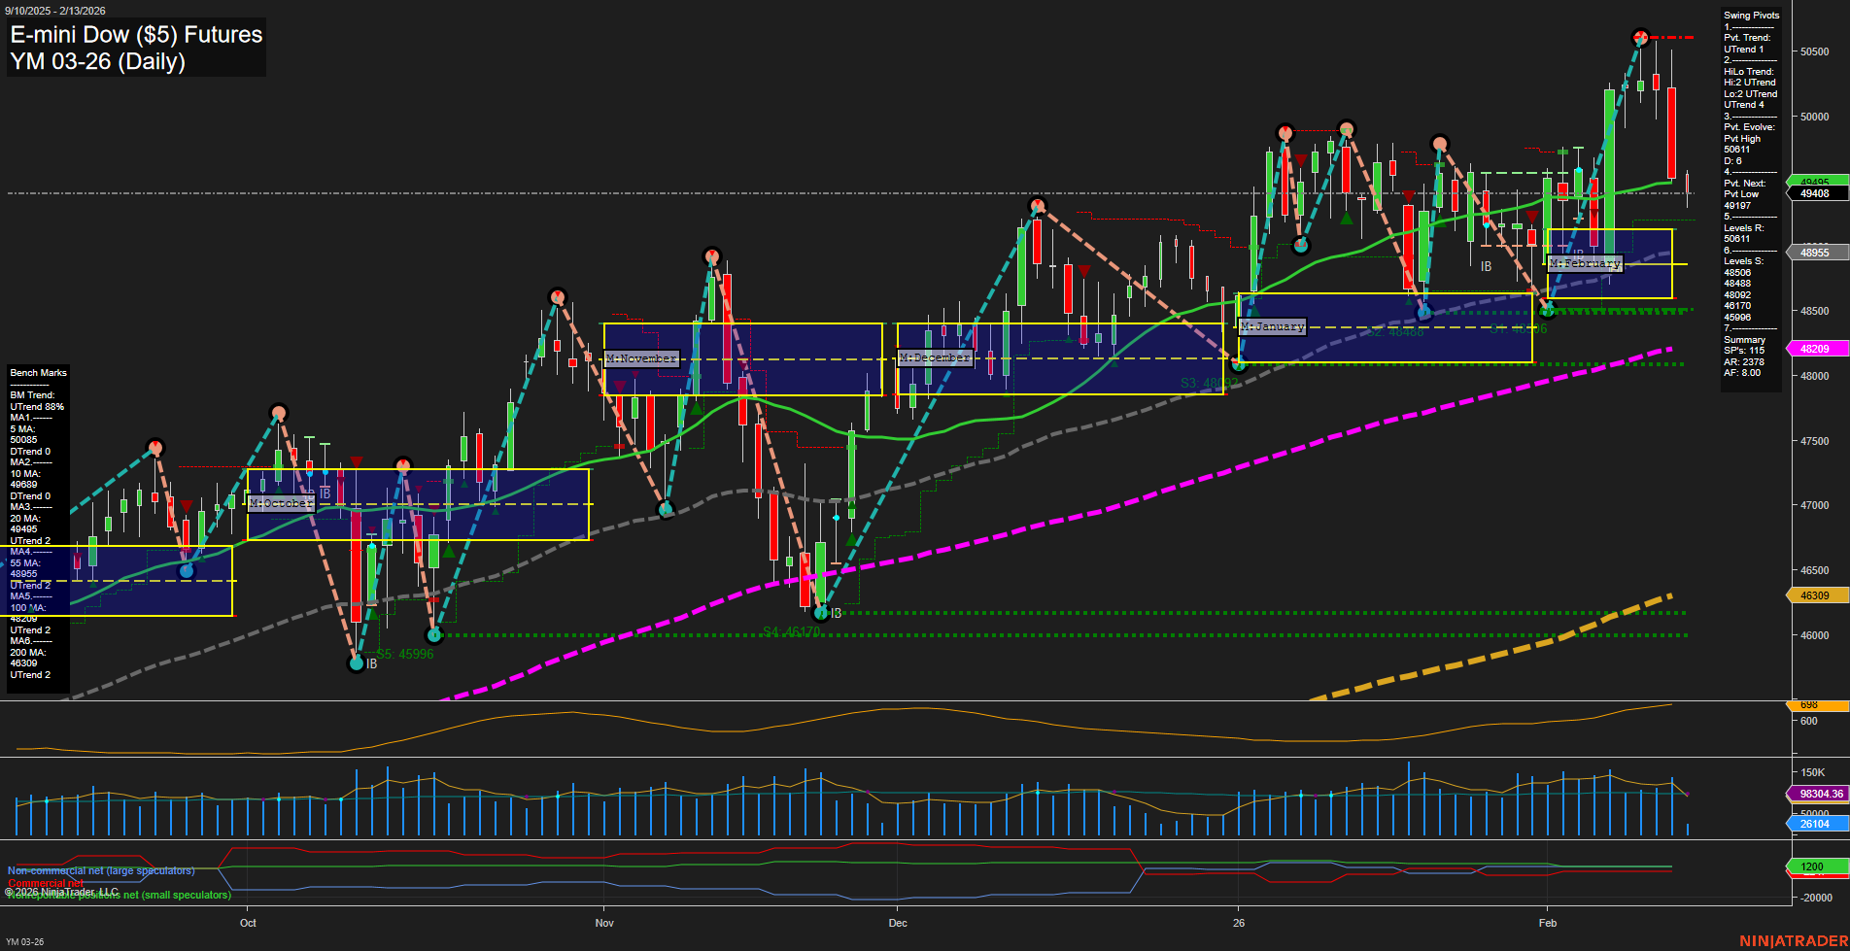This screenshot has height=951, width=1850.
Task: Click the E-mini Dow ($5) Futures chart title
Action: 134,34
